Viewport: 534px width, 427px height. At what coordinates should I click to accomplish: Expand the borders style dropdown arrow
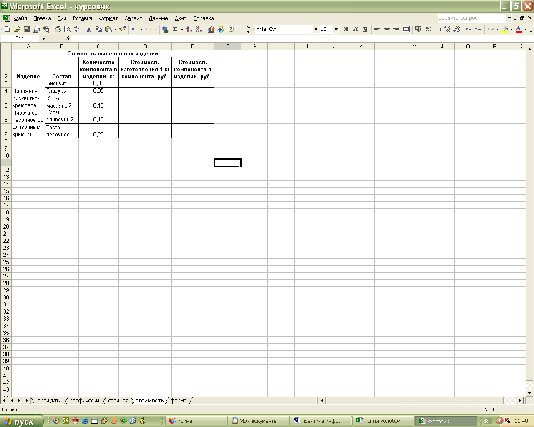pos(497,29)
